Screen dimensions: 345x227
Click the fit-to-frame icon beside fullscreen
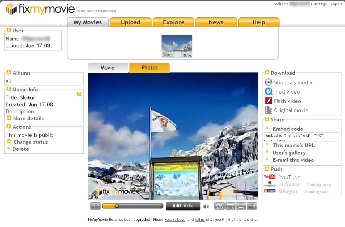point(241,206)
